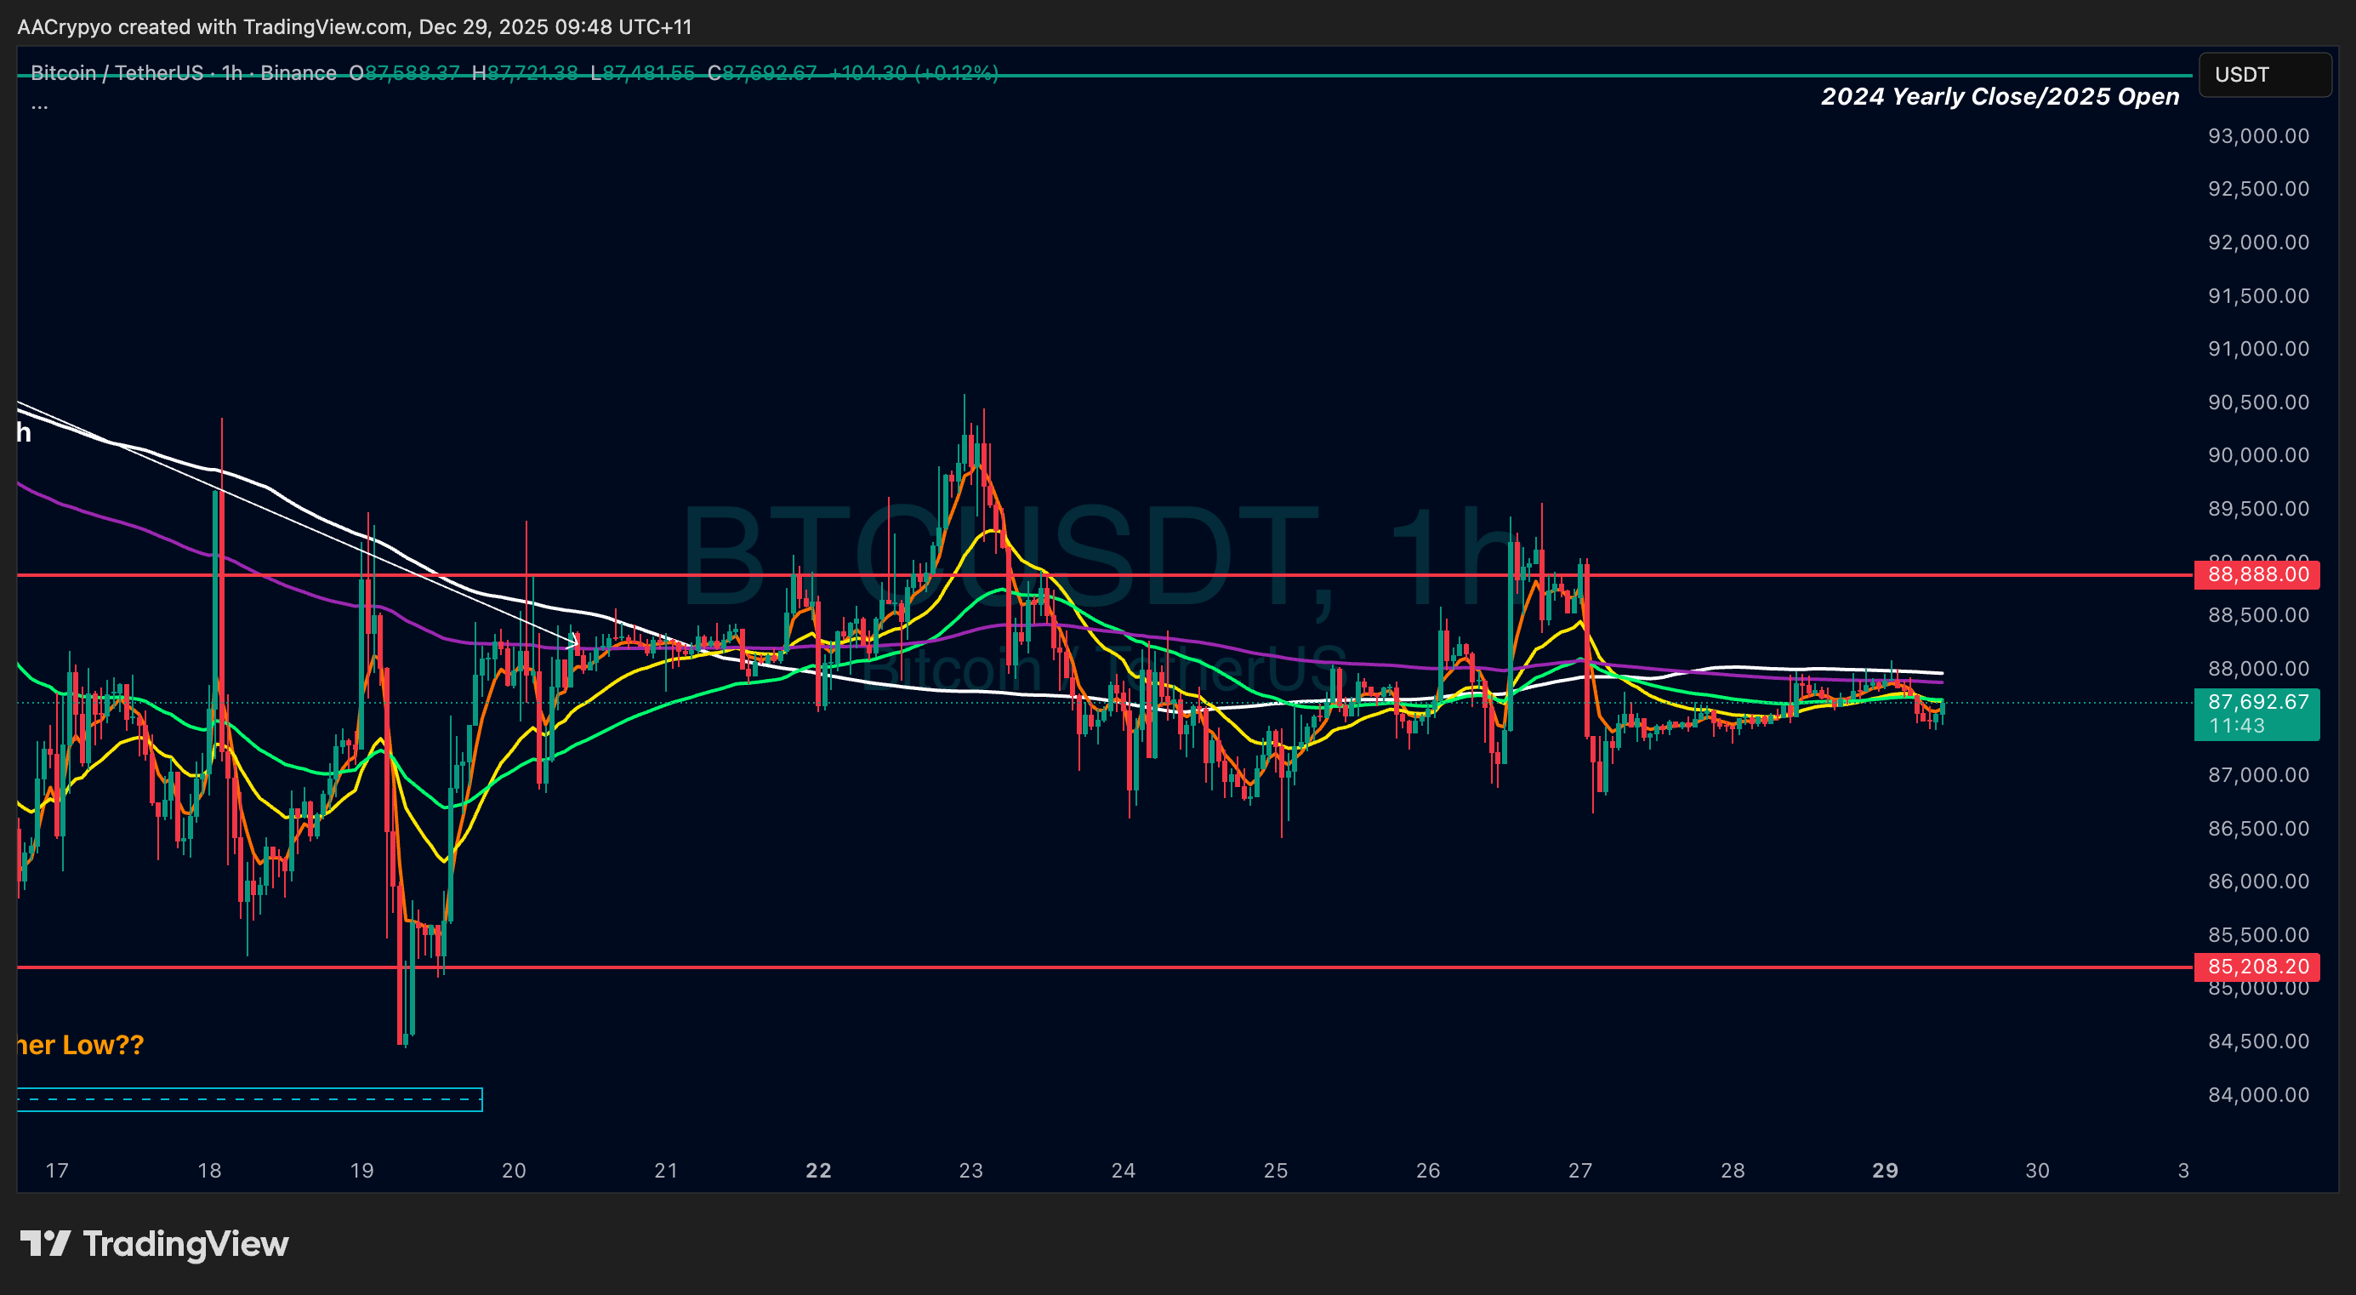Viewport: 2356px width, 1295px height.
Task: Click date 22 on time axis
Action: coord(817,1171)
